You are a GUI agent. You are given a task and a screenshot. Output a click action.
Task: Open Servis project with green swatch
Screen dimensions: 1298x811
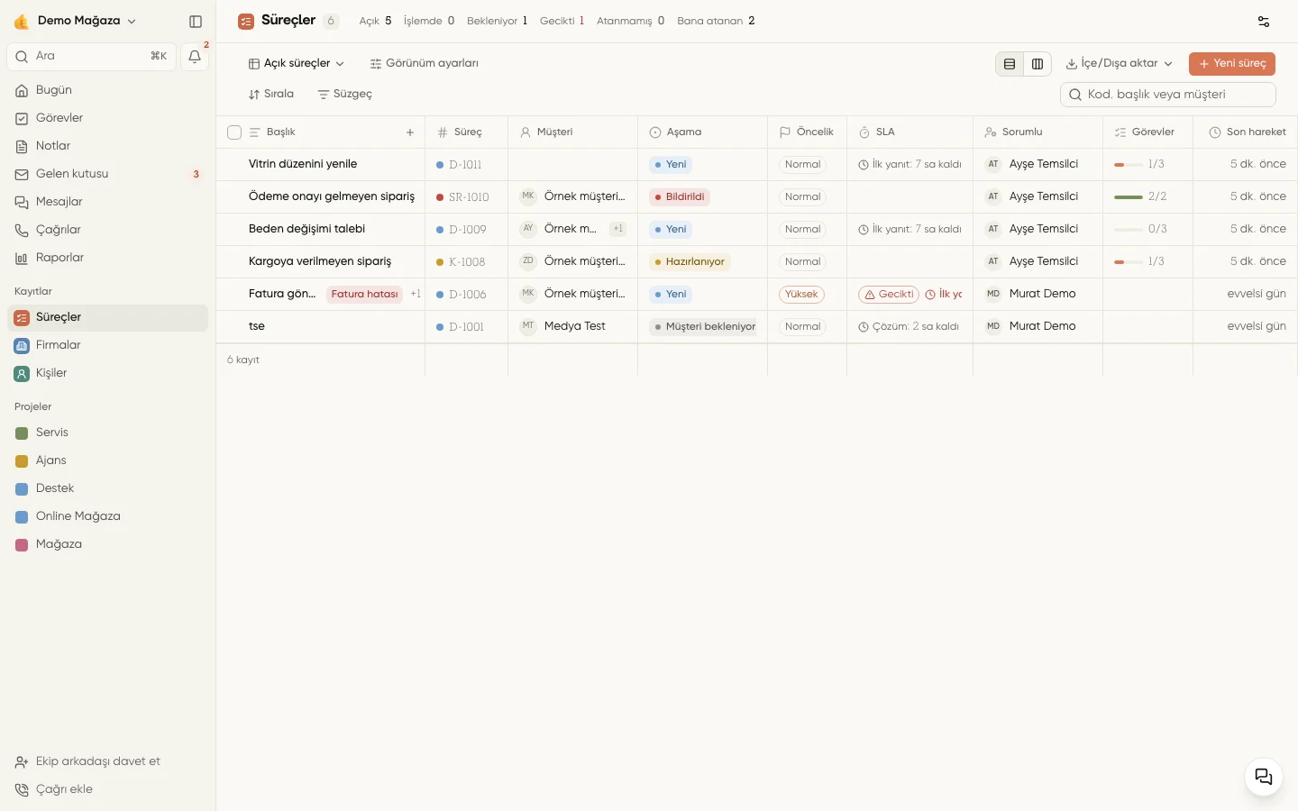tap(108, 433)
